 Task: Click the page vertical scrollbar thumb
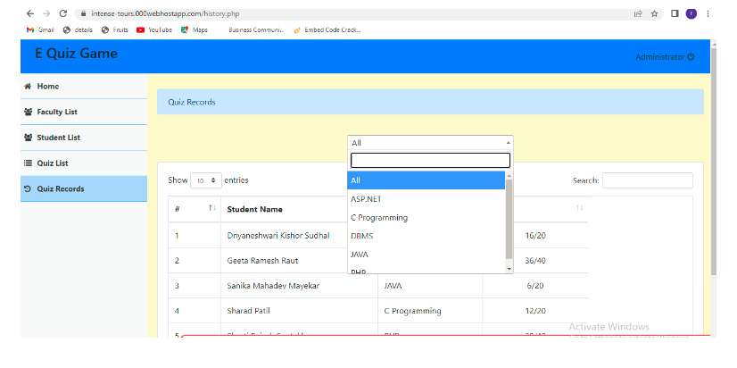coord(714,162)
